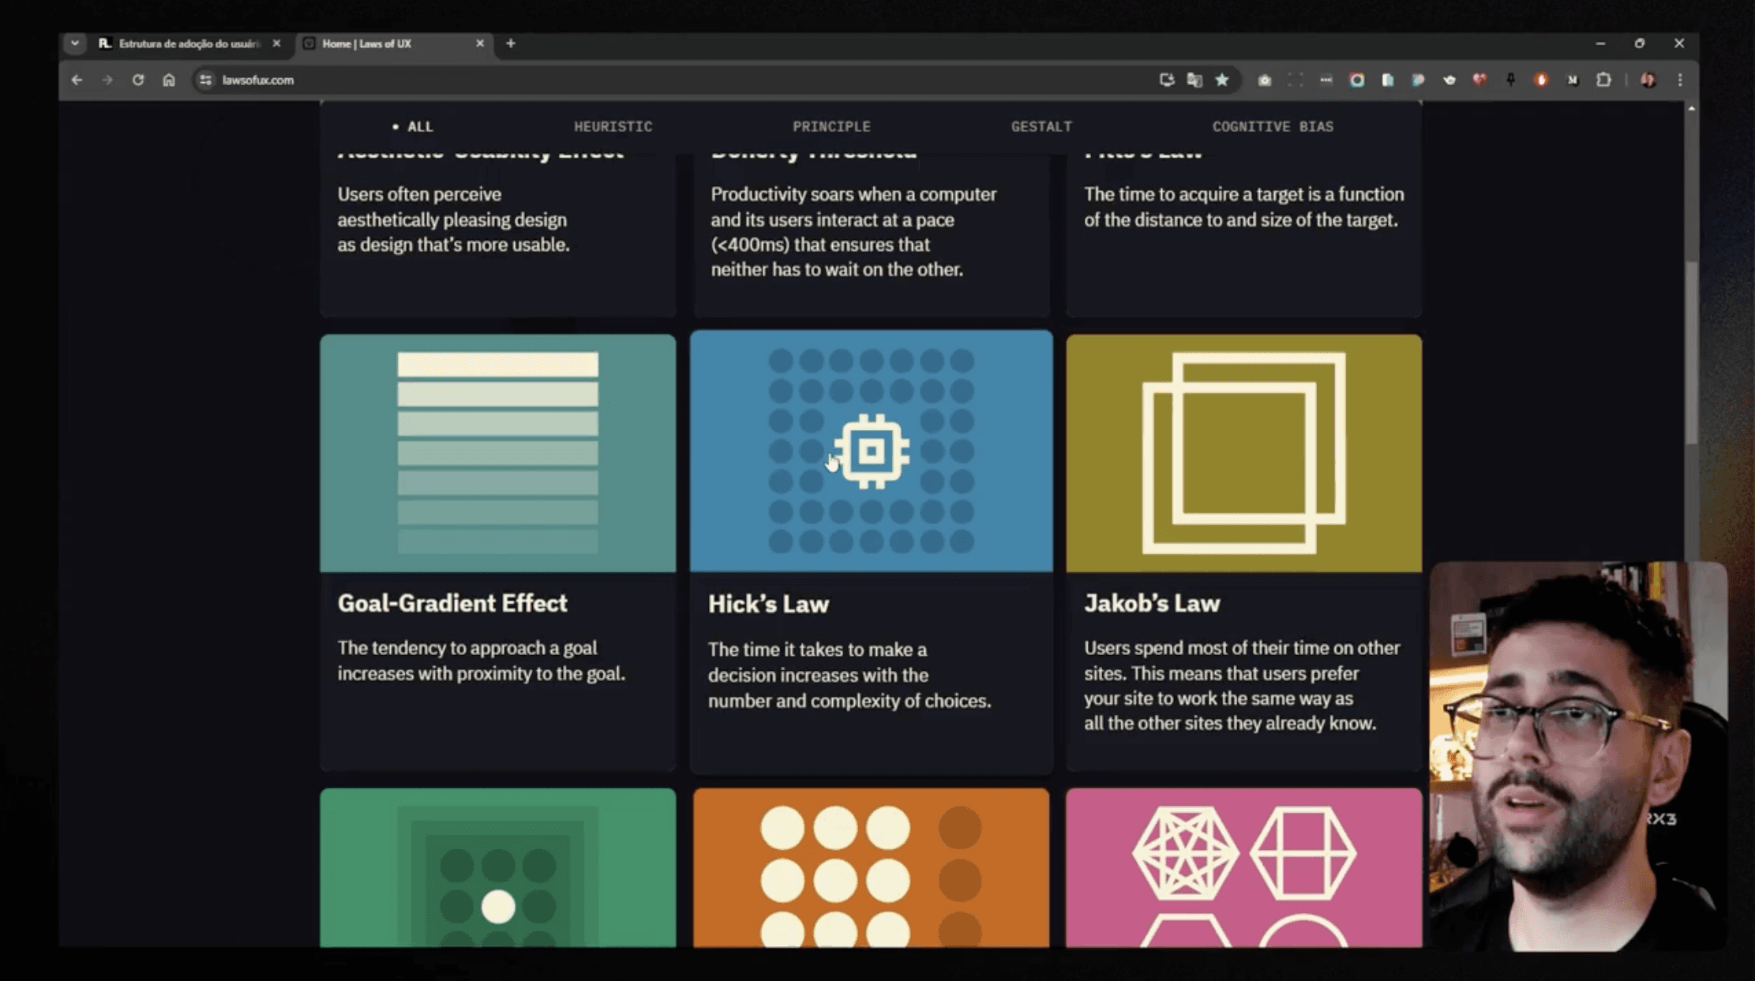The width and height of the screenshot is (1755, 981).
Task: Click the Goal-Gradient Effect teal thumbnail
Action: 497,452
